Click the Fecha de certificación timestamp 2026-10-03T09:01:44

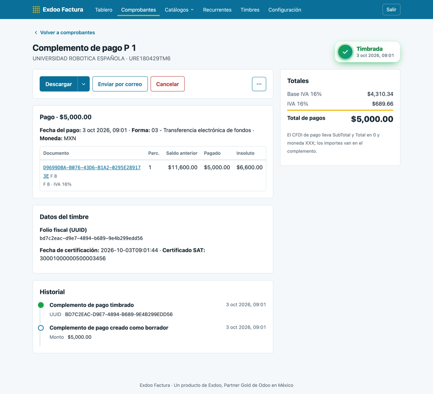click(x=129, y=250)
